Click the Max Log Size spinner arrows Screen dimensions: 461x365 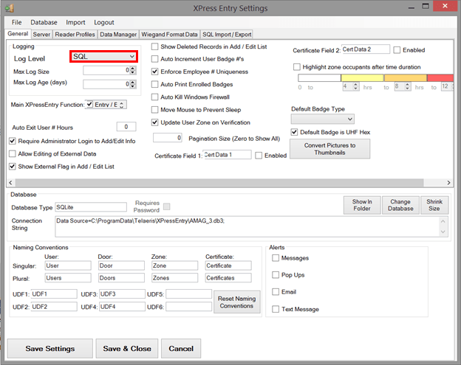[133, 70]
